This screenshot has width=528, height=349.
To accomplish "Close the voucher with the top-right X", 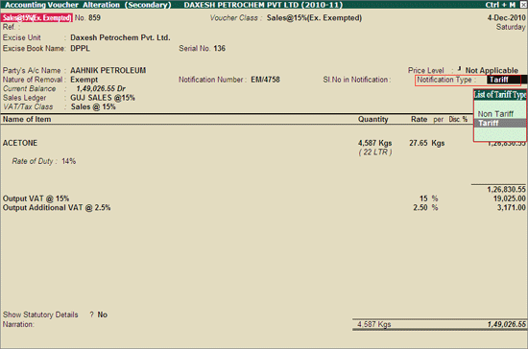I will coord(523,5).
